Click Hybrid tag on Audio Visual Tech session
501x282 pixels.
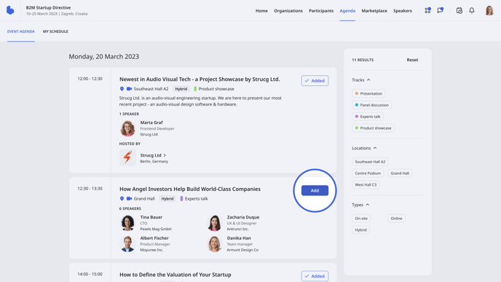(181, 89)
